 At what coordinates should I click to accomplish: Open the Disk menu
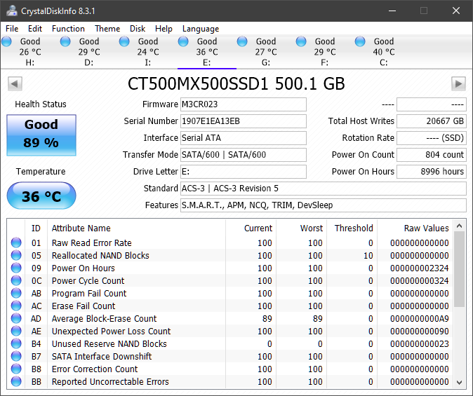point(138,29)
